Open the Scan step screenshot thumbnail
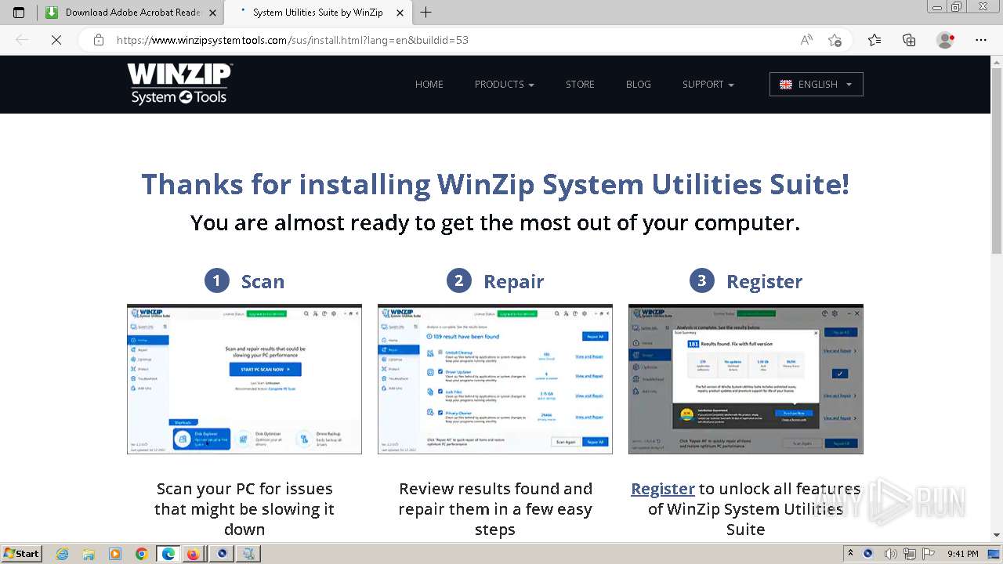This screenshot has width=1003, height=564. tap(244, 379)
